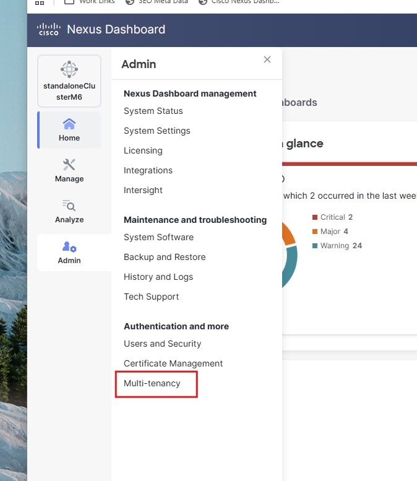This screenshot has height=481, width=417.
Task: Click the teal Warning color swatch
Action: pos(314,246)
